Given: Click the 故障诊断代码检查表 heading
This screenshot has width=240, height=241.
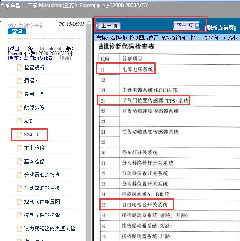Looking at the screenshot, I should coord(127,47).
